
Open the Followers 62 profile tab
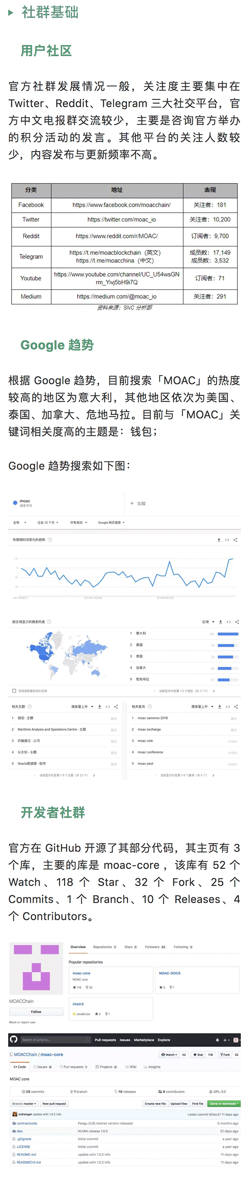155,947
